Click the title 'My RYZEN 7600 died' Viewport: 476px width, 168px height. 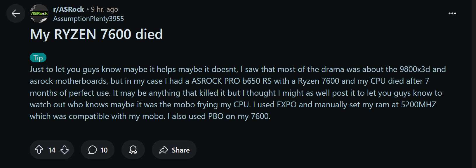[96, 34]
